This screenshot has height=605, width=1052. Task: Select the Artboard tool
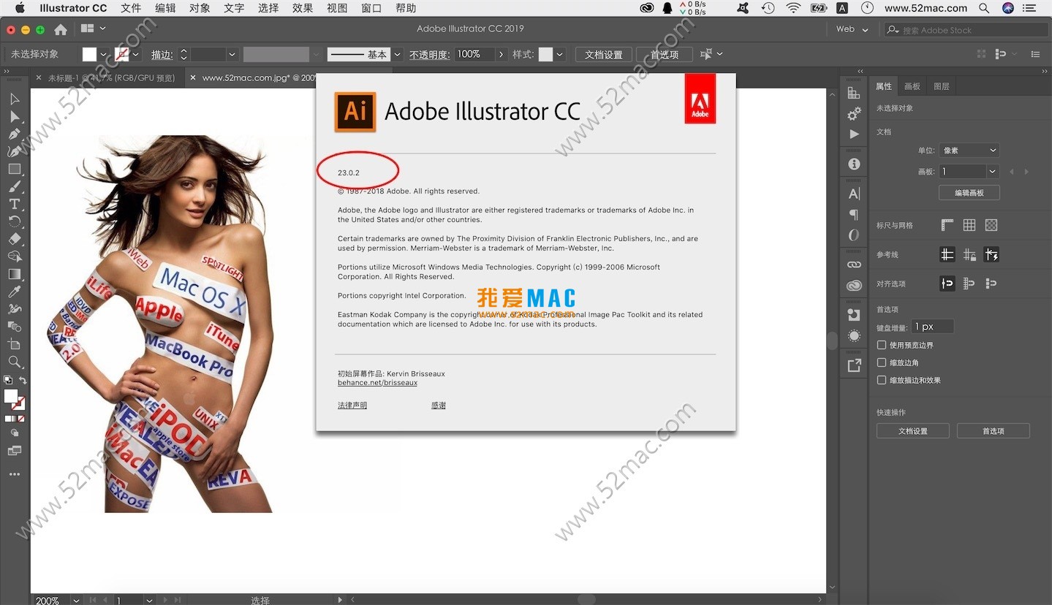pos(15,344)
